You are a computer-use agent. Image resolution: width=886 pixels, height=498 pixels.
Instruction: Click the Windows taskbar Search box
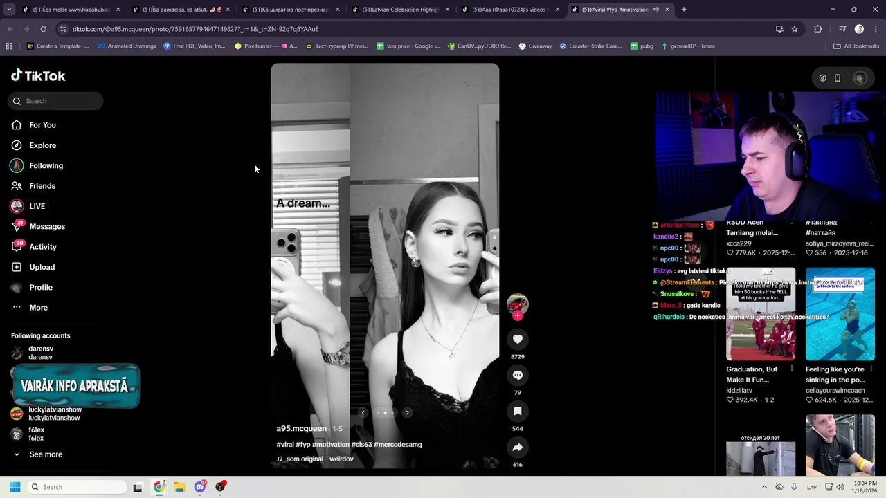click(x=76, y=487)
